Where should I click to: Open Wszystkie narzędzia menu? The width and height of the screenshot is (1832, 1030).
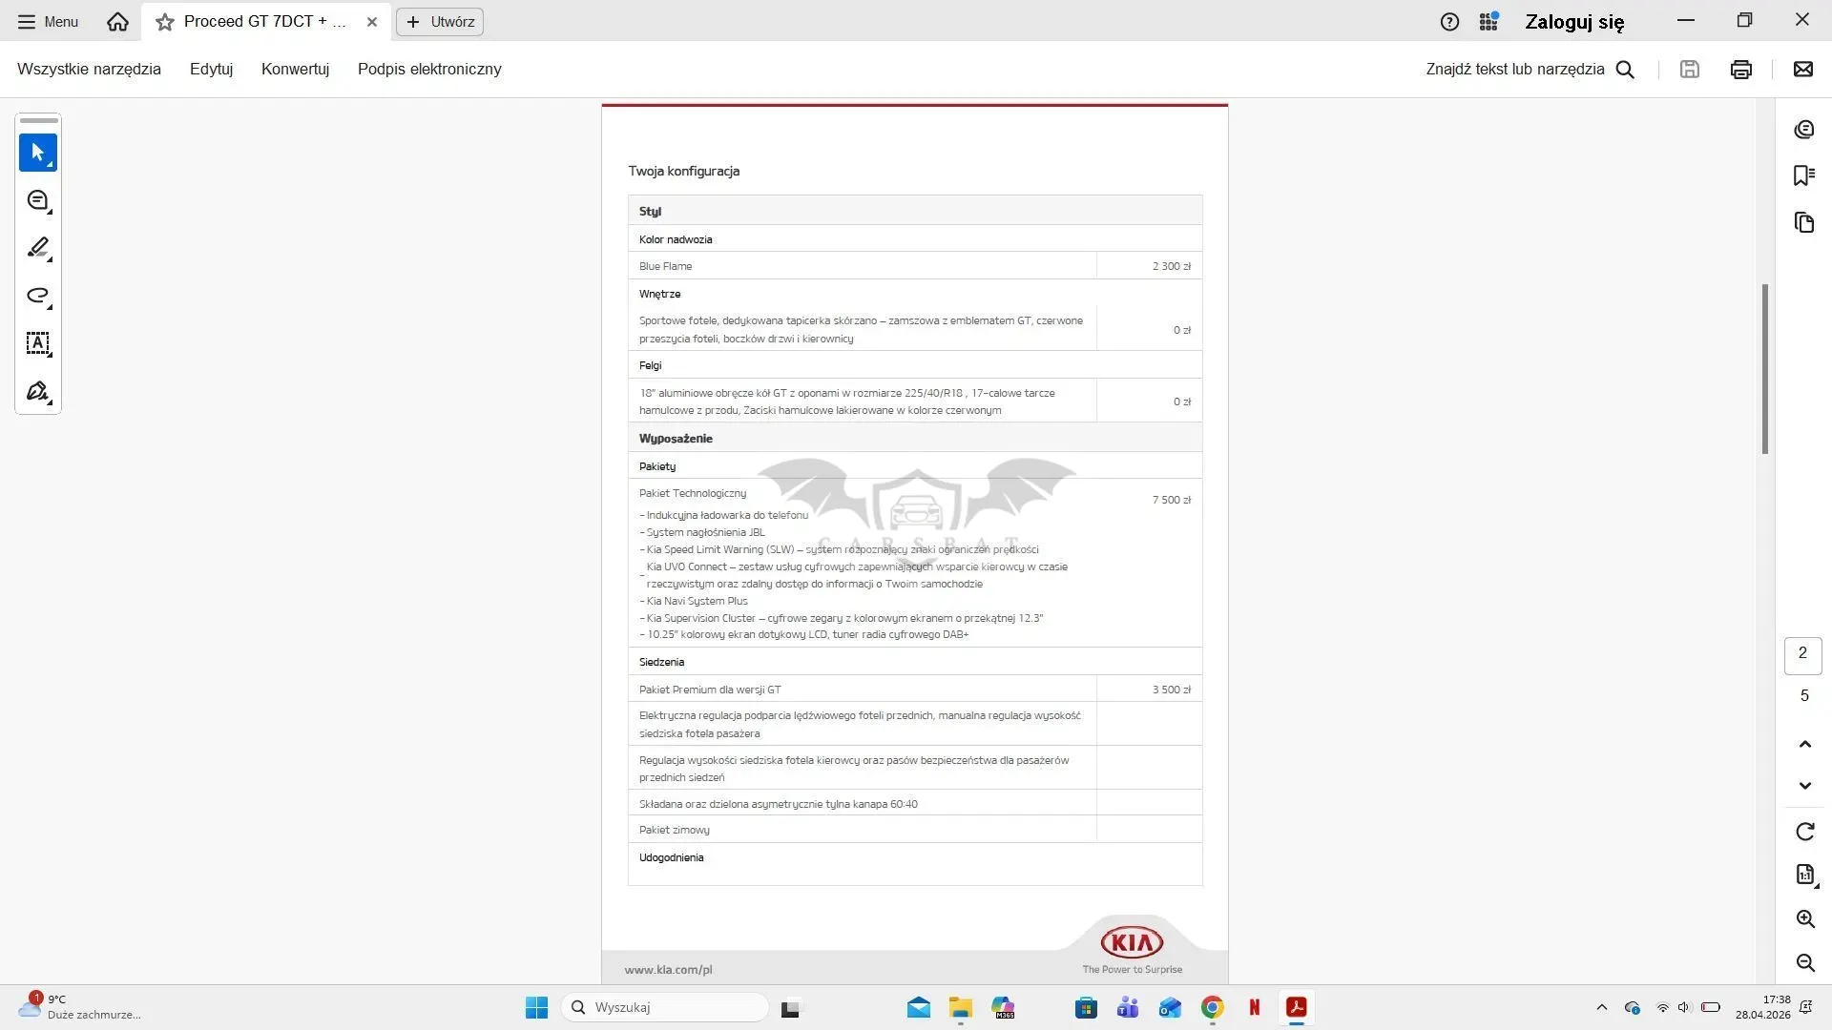(89, 70)
